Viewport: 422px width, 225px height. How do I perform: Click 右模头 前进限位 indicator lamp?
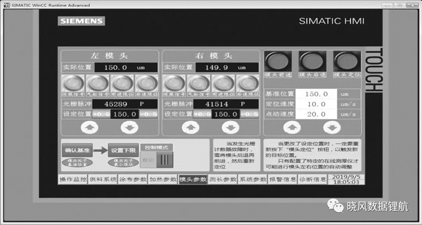coord(223,84)
